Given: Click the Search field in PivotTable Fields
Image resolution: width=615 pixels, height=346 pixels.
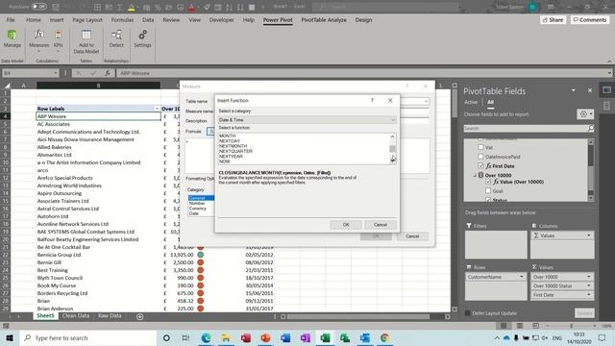Looking at the screenshot, I should [x=526, y=128].
